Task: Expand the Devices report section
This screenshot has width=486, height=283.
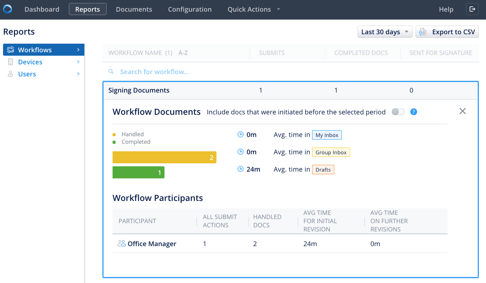Action: pos(78,62)
